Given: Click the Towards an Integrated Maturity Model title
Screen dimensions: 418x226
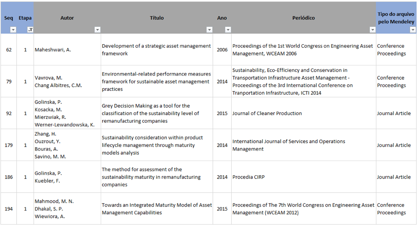Looking at the screenshot, I should tap(157, 209).
